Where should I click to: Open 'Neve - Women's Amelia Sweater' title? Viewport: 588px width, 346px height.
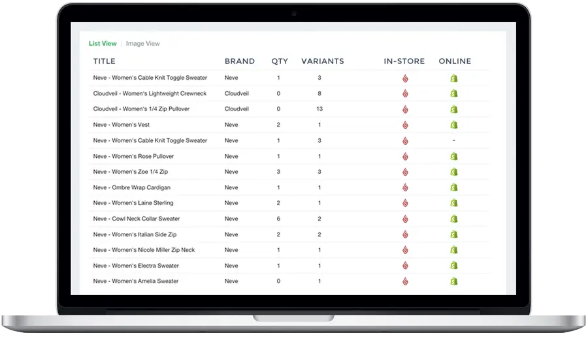tap(136, 281)
